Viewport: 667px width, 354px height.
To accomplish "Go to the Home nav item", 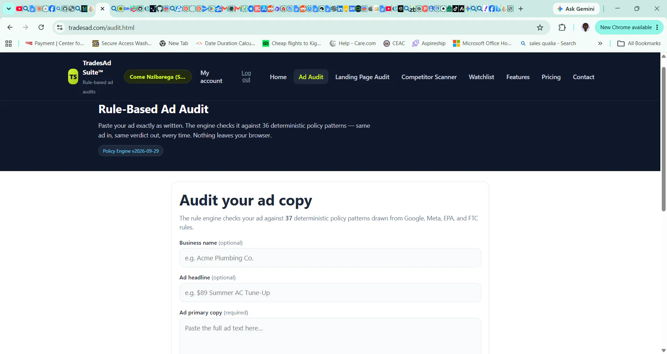I will tap(278, 77).
